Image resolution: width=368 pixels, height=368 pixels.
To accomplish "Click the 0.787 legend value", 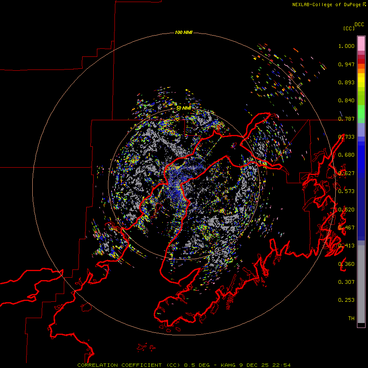I will [x=346, y=119].
